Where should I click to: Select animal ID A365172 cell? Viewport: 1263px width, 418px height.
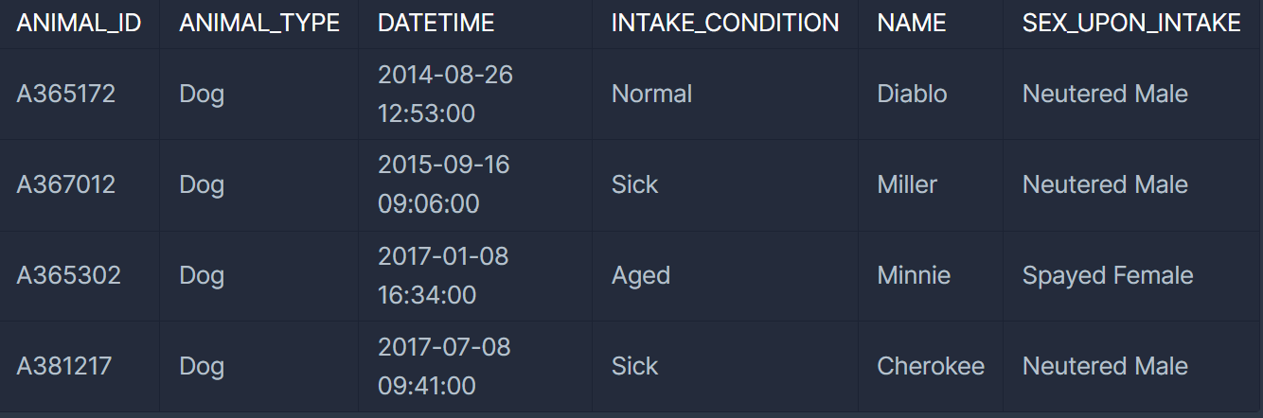[80, 94]
